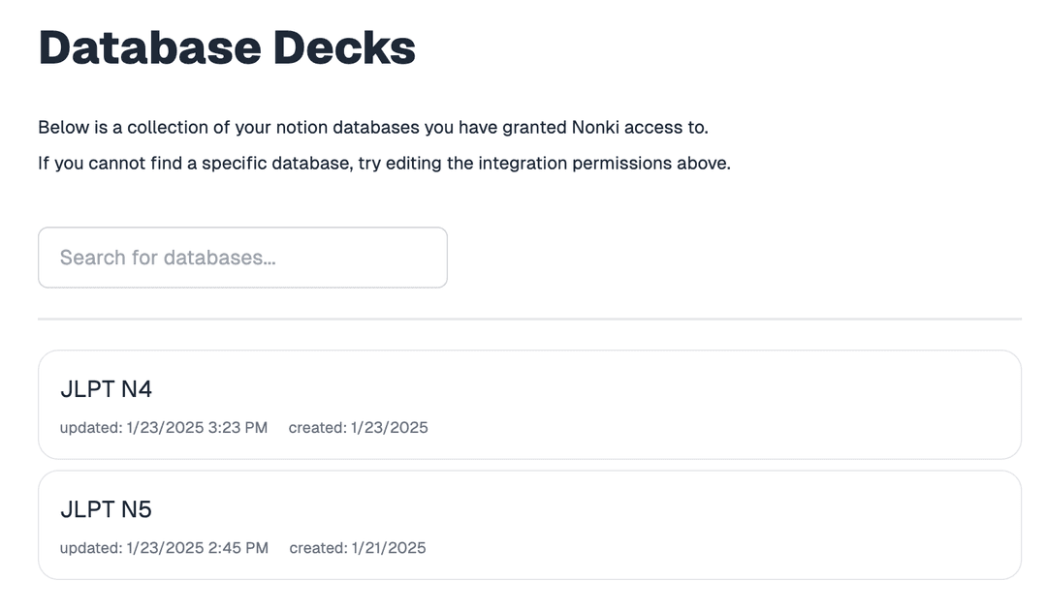This screenshot has height=611, width=1047.
Task: Click the 'updated: 1/23/2025 3:23 PM' text
Action: coord(164,428)
